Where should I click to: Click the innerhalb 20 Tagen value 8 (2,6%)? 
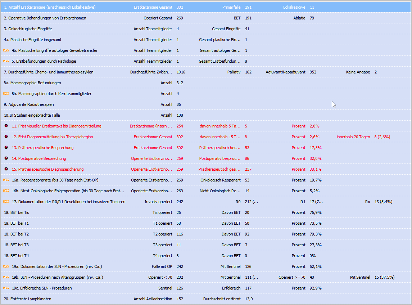tap(382, 137)
